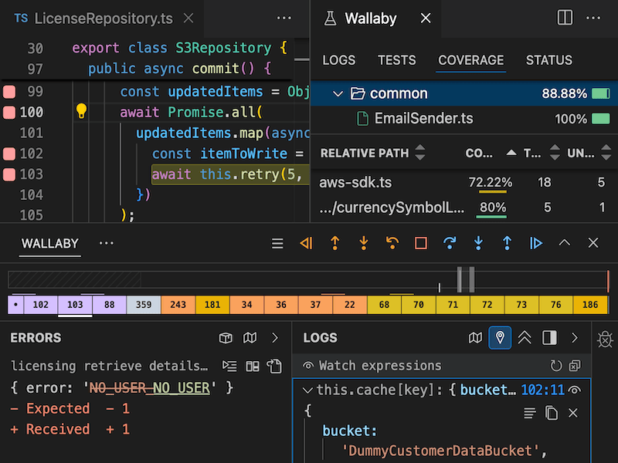This screenshot has height=463, width=618.
Task: Open the Wallaby panel tab
Action: (x=371, y=19)
